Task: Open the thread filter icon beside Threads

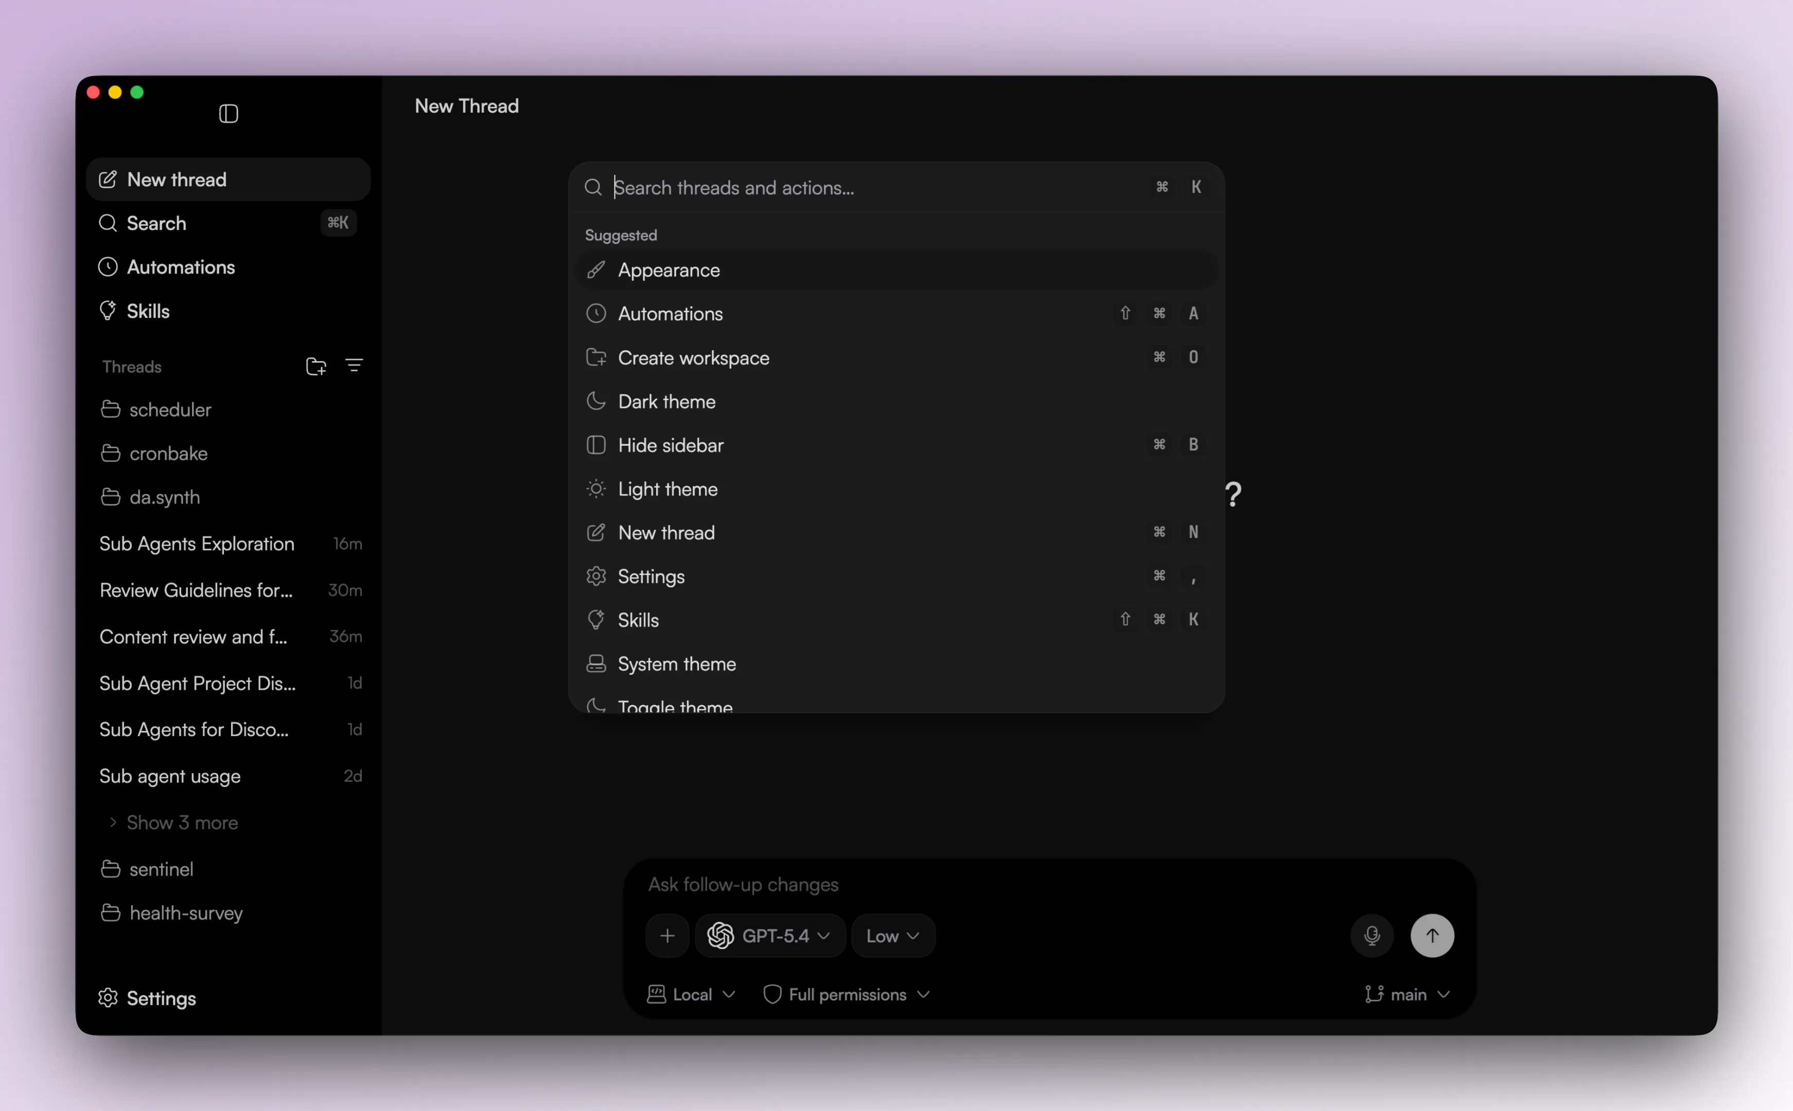Action: (354, 366)
